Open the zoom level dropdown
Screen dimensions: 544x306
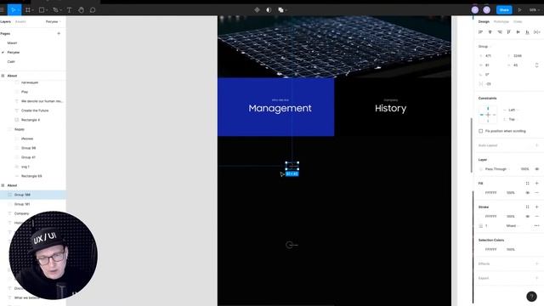click(x=535, y=10)
